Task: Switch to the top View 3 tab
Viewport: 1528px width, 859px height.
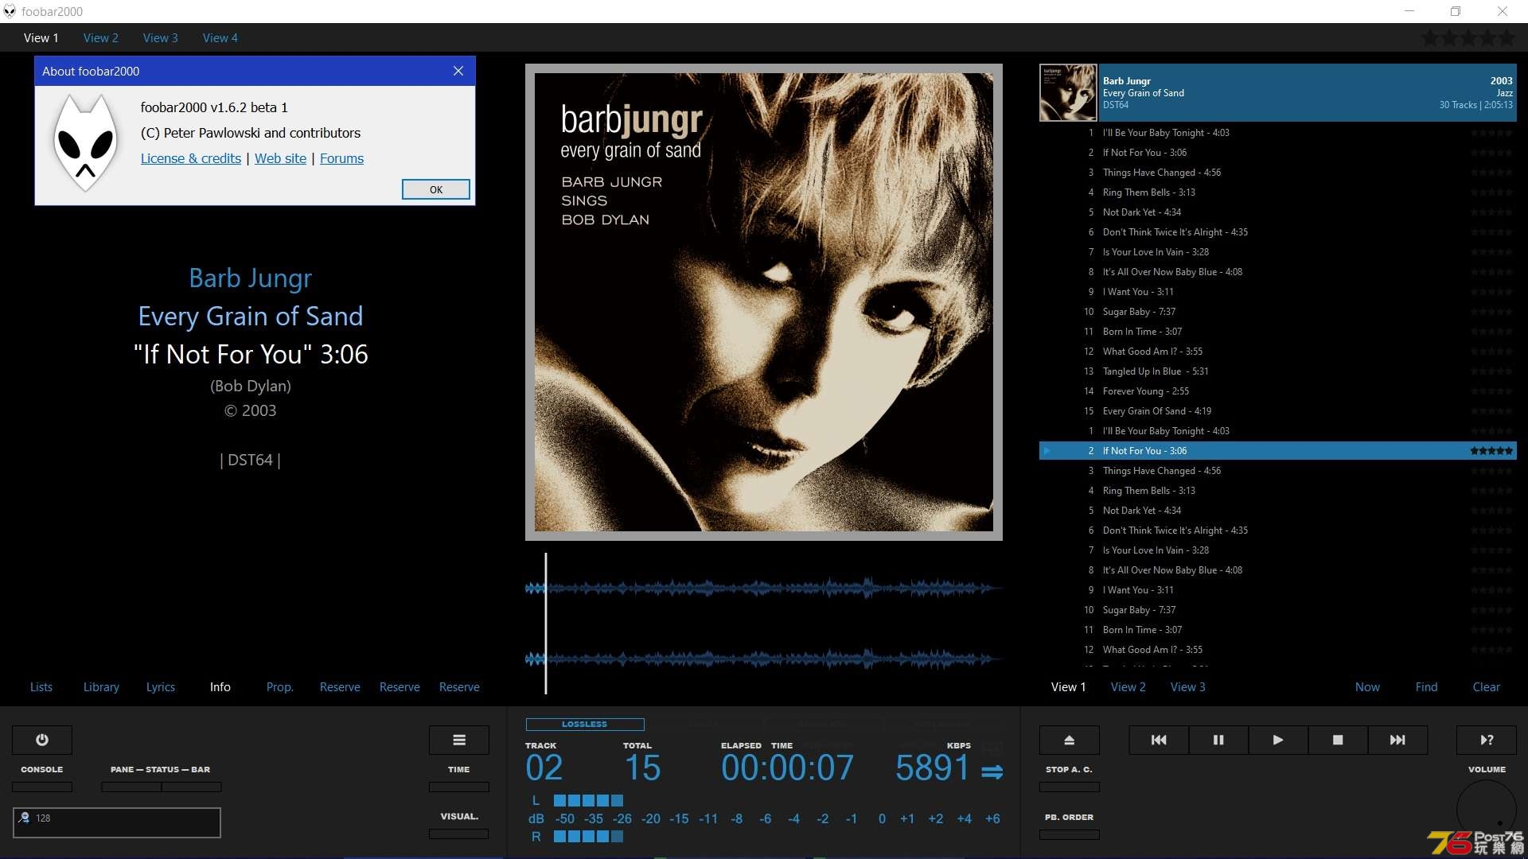Action: (x=161, y=37)
